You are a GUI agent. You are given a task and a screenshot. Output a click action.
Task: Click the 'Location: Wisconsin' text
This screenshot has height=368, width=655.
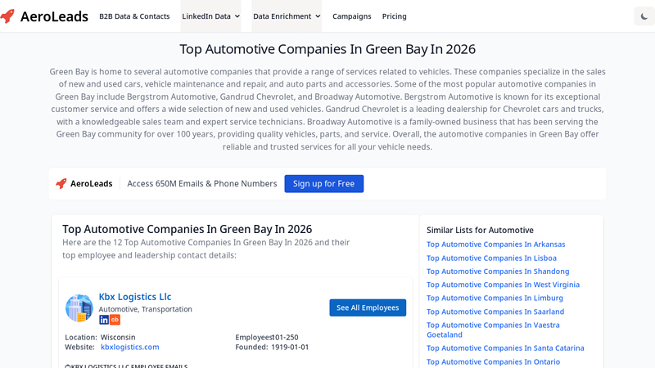pyautogui.click(x=100, y=337)
